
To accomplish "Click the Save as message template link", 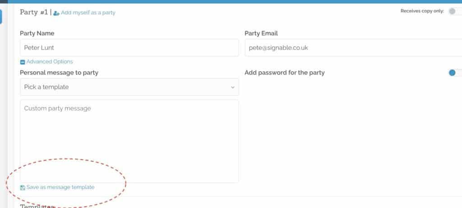I will click(x=60, y=187).
